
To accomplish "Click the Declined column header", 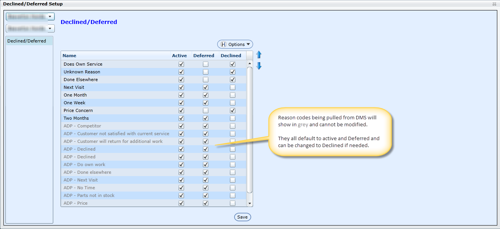I will click(x=231, y=56).
